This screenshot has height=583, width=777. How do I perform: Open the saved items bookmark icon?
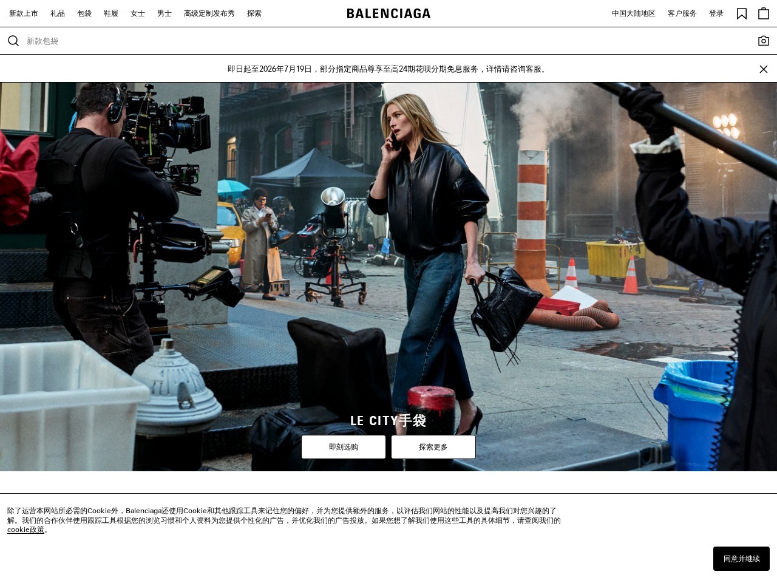742,13
